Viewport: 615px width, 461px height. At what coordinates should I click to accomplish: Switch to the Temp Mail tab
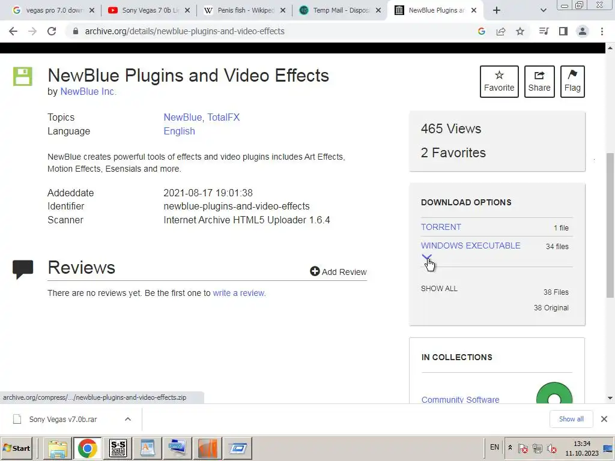click(x=341, y=10)
